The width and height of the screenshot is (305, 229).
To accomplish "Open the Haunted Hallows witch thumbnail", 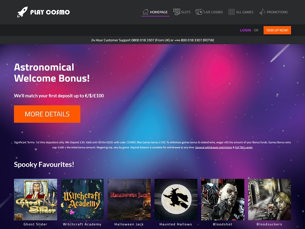I will click(x=176, y=199).
